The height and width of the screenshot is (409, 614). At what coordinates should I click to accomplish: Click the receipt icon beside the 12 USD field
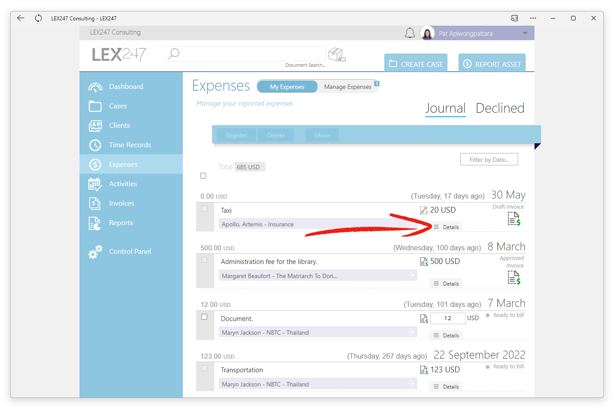pos(424,318)
